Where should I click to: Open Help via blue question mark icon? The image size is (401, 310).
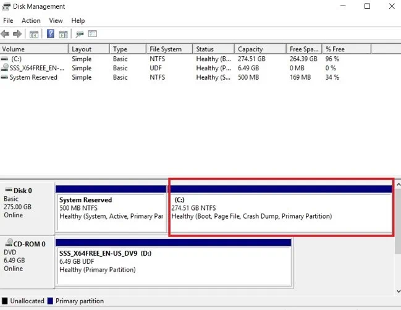tap(51, 34)
